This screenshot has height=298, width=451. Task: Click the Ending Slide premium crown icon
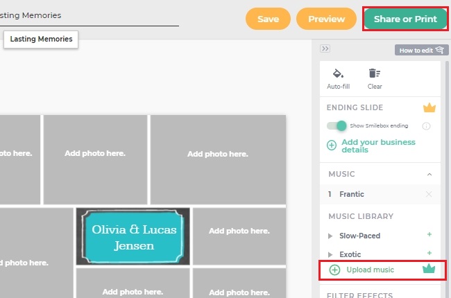coord(429,107)
